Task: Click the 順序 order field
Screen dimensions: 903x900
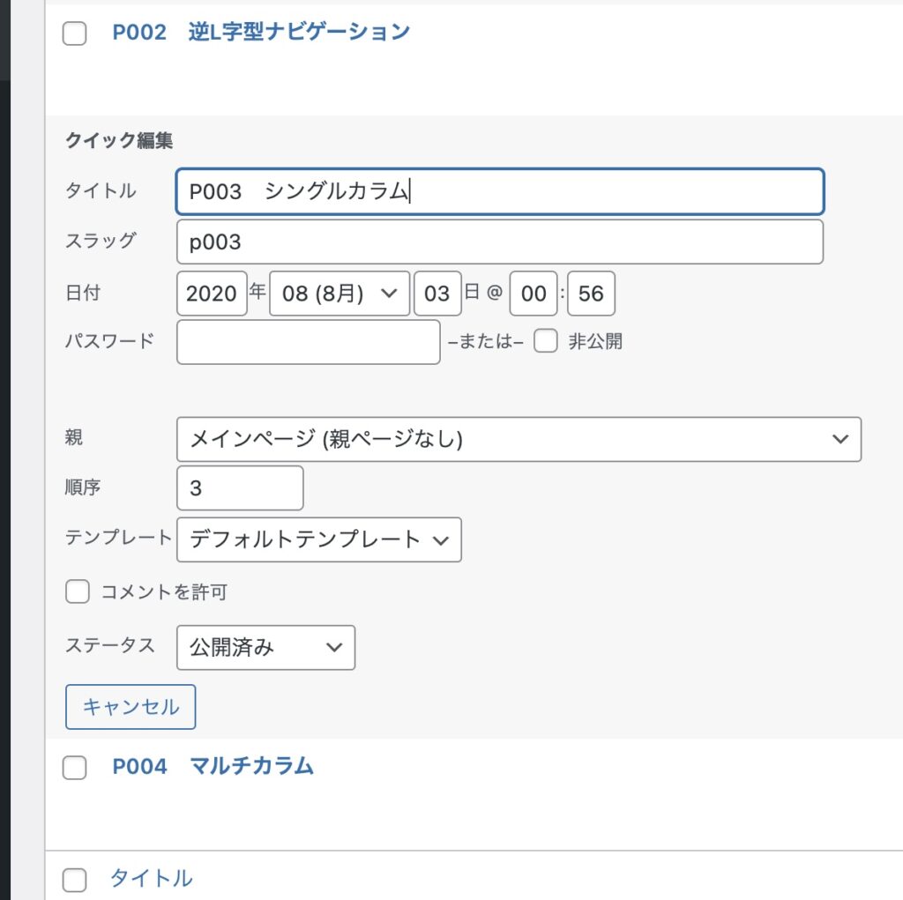Action: [x=240, y=487]
